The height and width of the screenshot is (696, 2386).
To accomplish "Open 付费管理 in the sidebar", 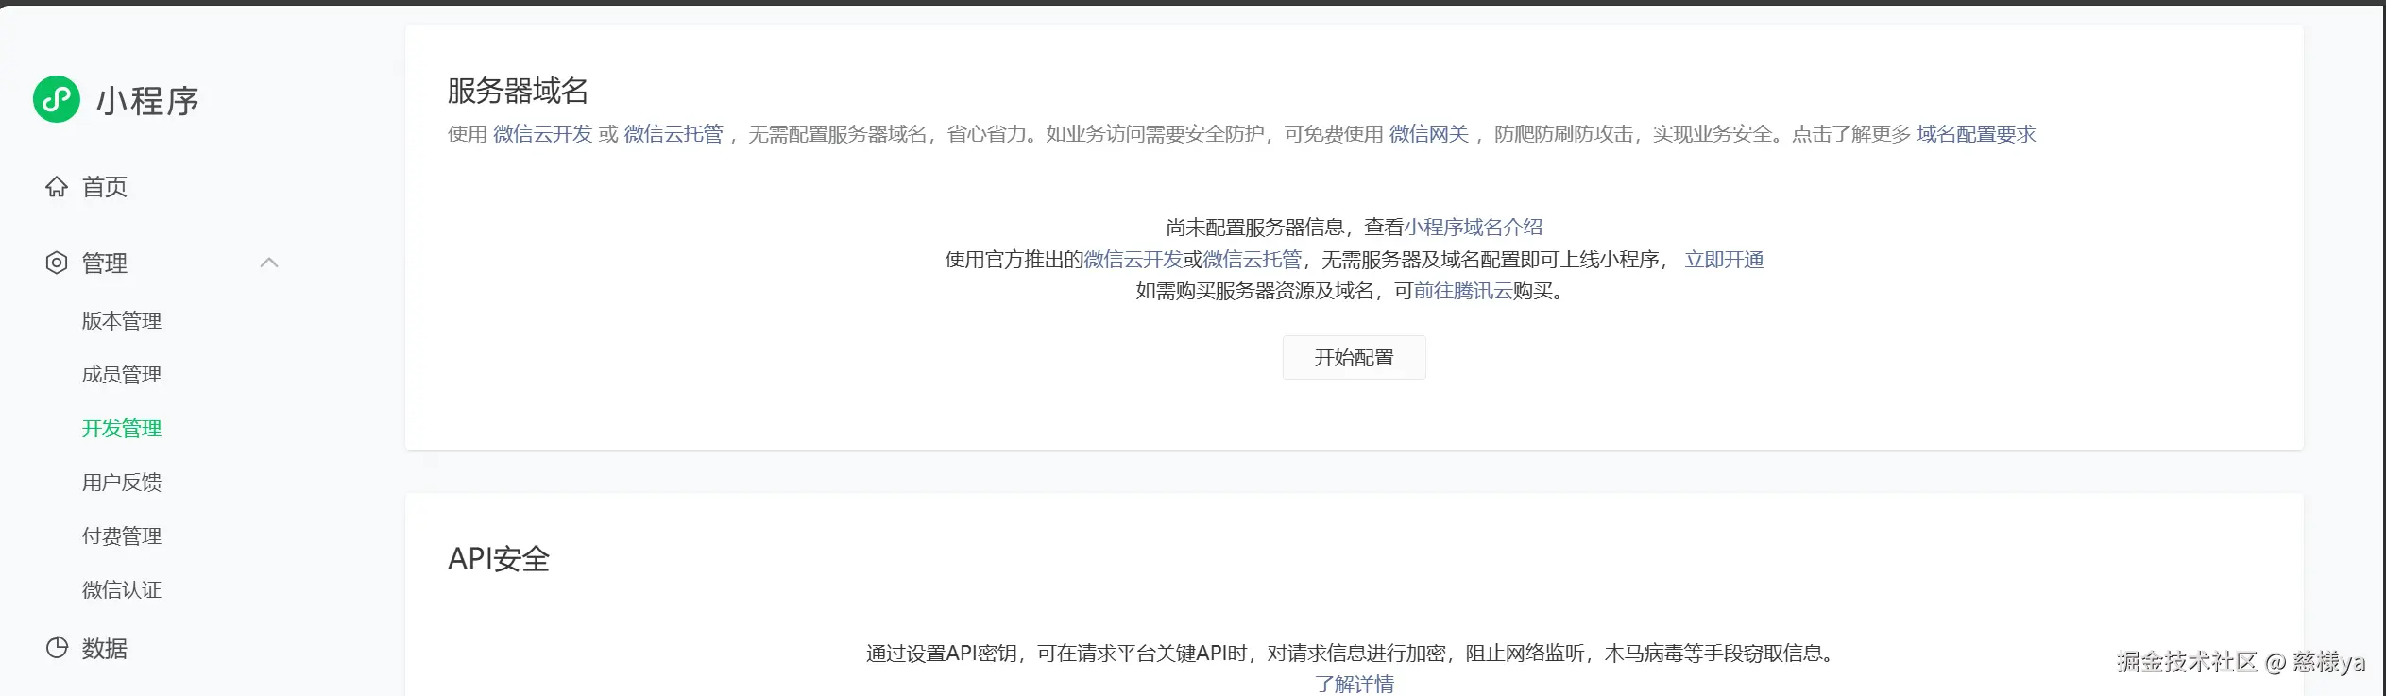I will 122,536.
